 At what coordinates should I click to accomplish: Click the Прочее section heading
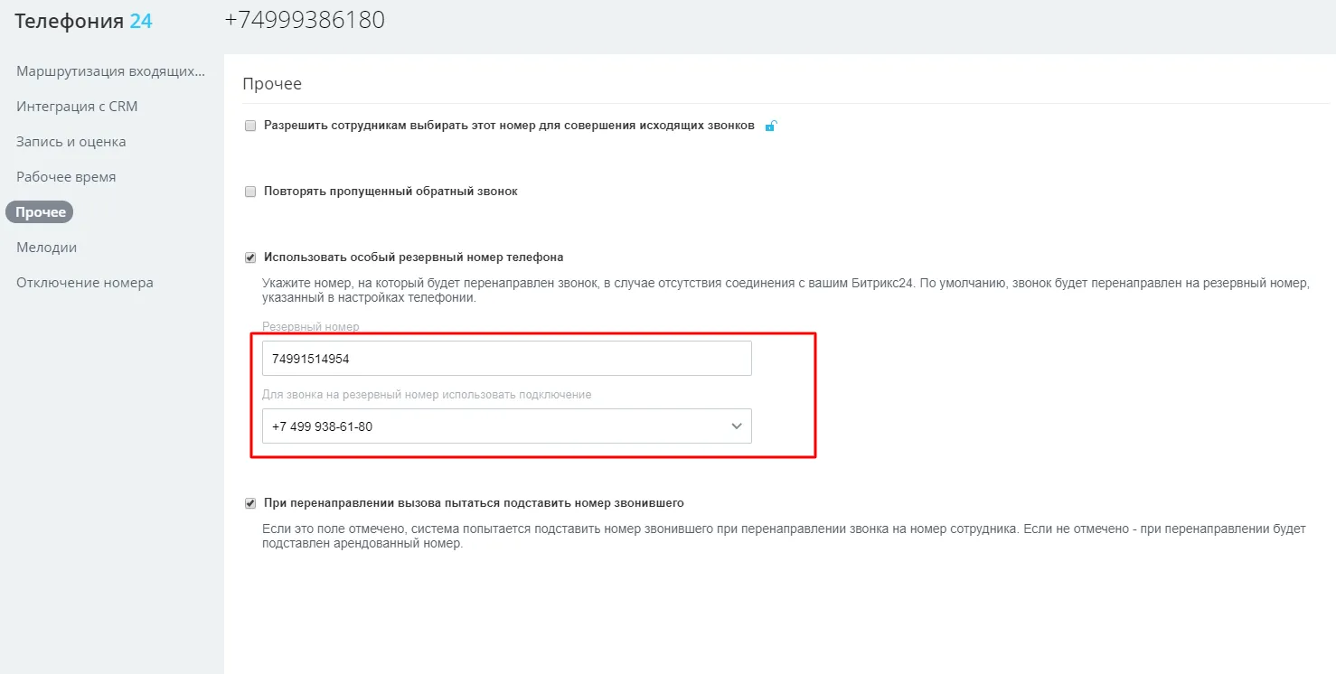[272, 84]
